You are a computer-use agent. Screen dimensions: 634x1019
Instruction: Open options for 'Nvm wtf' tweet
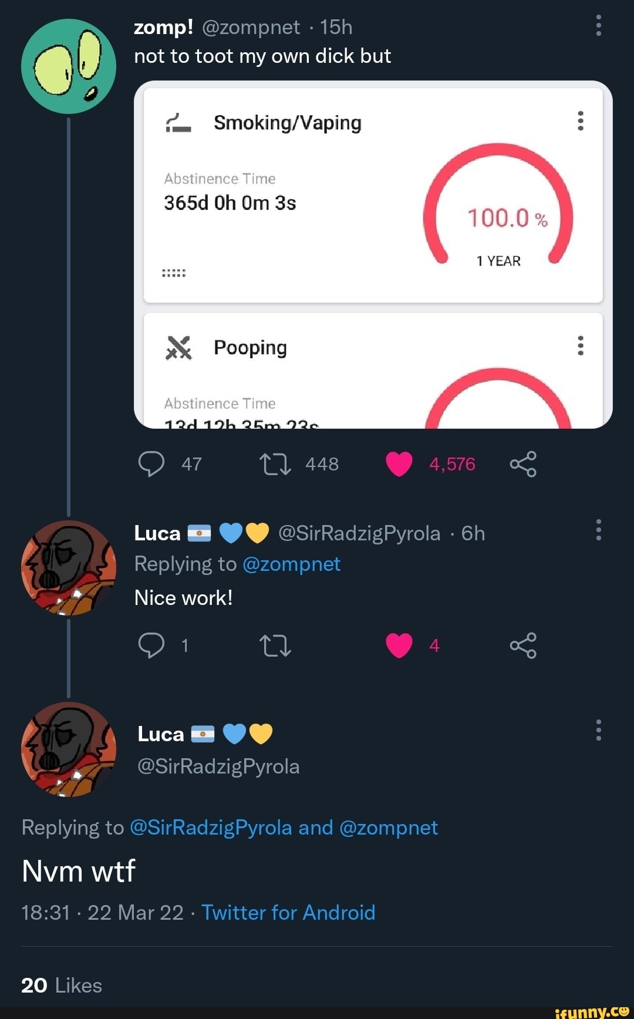[x=598, y=730]
